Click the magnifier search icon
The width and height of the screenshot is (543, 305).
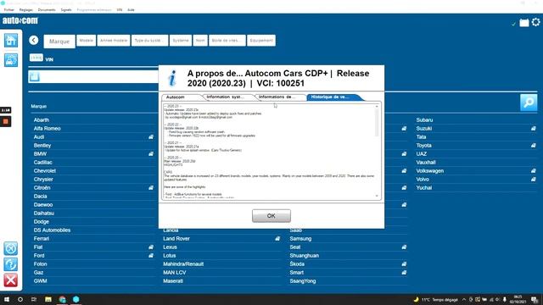(529, 103)
